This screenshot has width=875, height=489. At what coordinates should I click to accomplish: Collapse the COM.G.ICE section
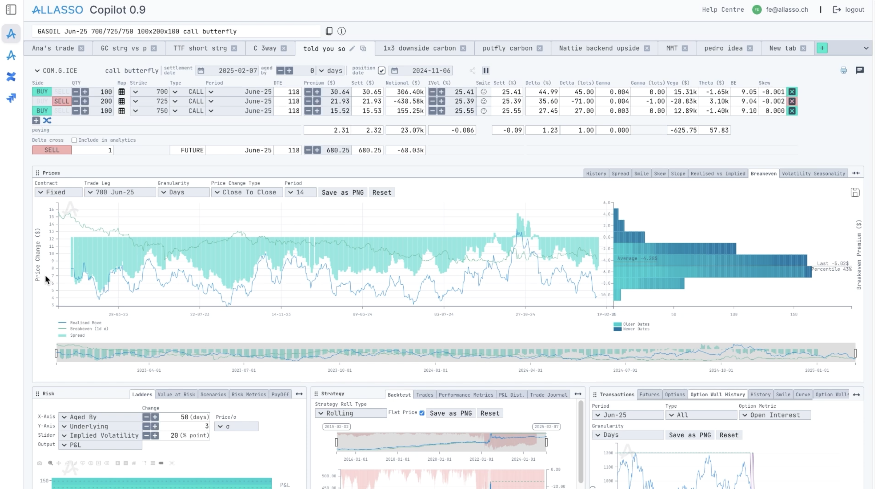37,70
